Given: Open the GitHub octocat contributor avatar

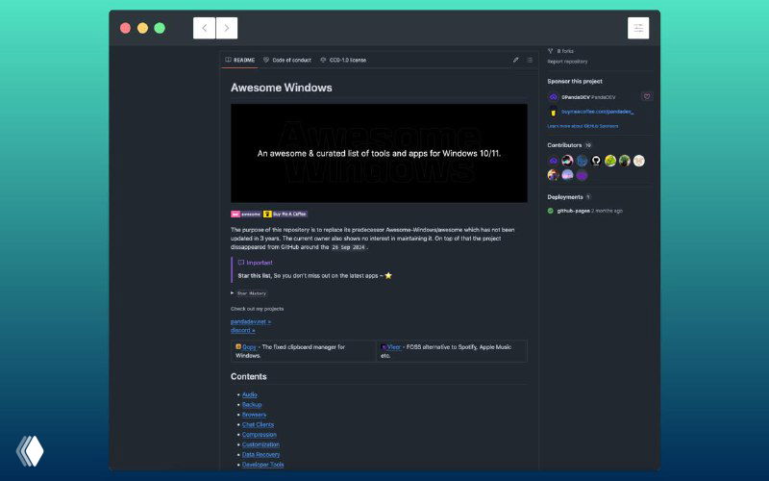Looking at the screenshot, I should tap(596, 161).
